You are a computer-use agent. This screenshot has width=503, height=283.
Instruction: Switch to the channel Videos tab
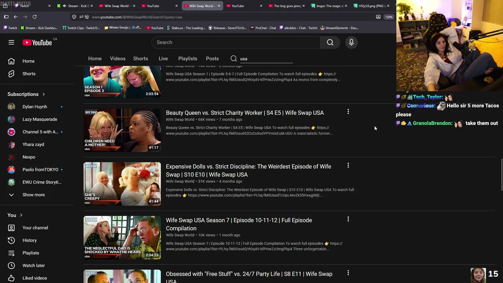(117, 59)
